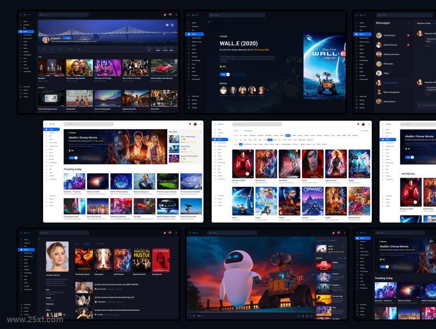Pause the WALL-E video in player
436x329 pixels.
[190, 316]
